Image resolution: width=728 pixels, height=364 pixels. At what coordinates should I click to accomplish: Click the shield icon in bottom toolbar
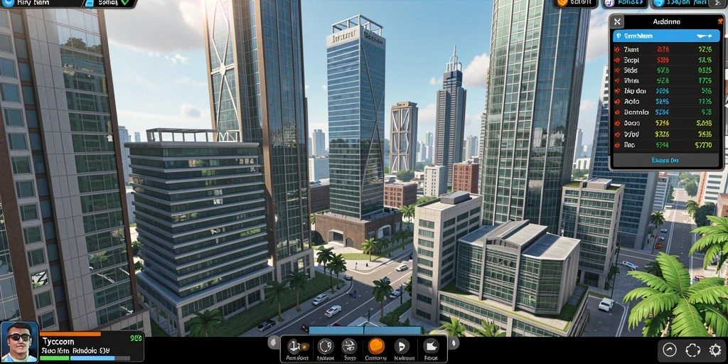326,346
